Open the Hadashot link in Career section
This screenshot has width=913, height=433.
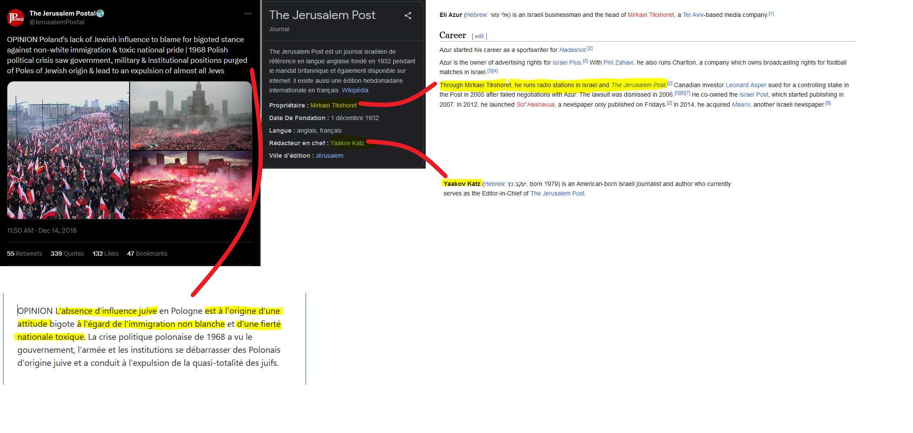[572, 50]
